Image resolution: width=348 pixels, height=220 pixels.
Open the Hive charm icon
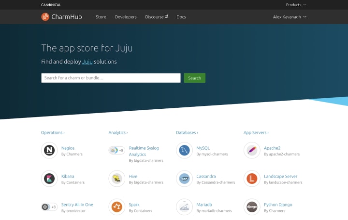tap(117, 179)
